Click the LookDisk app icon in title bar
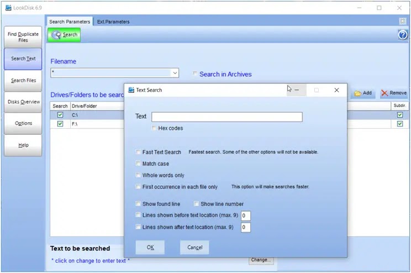This screenshot has width=411, height=273. [8, 8]
